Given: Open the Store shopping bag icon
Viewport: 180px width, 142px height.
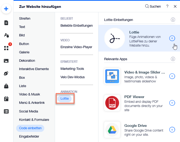Looking at the screenshot, I should click(6, 86).
